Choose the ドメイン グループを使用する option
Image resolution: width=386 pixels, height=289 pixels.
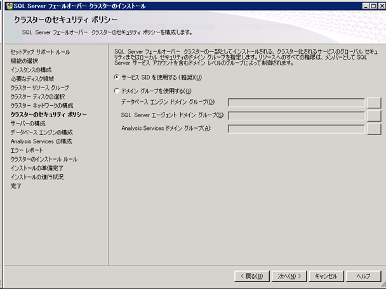click(x=117, y=91)
